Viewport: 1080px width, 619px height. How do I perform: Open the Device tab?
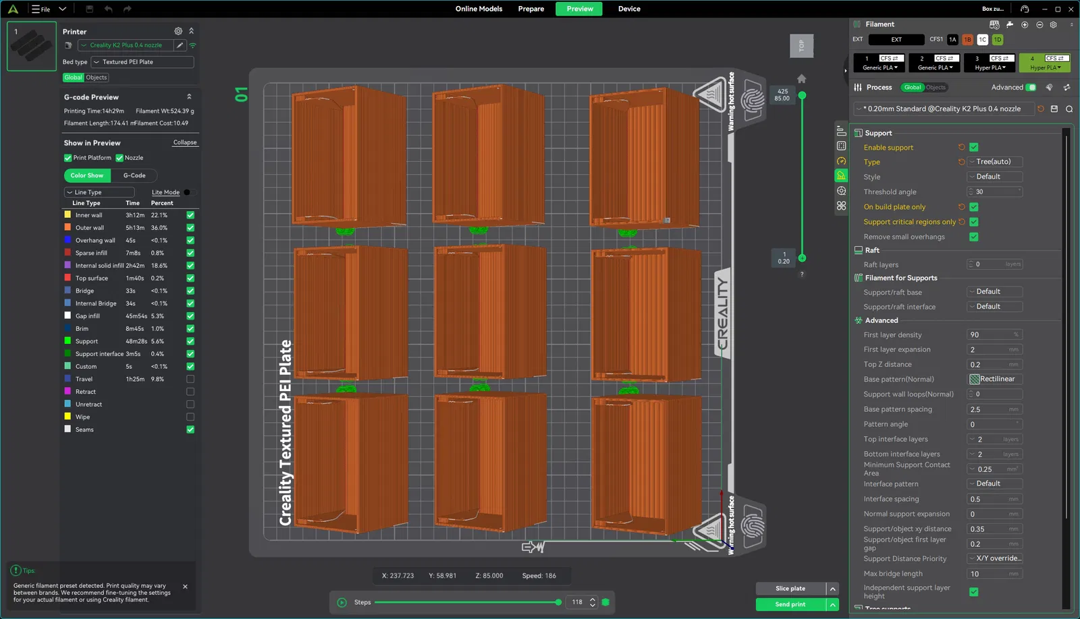click(629, 9)
